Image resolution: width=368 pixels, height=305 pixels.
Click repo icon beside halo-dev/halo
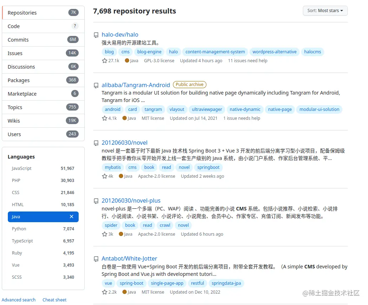coord(96,35)
